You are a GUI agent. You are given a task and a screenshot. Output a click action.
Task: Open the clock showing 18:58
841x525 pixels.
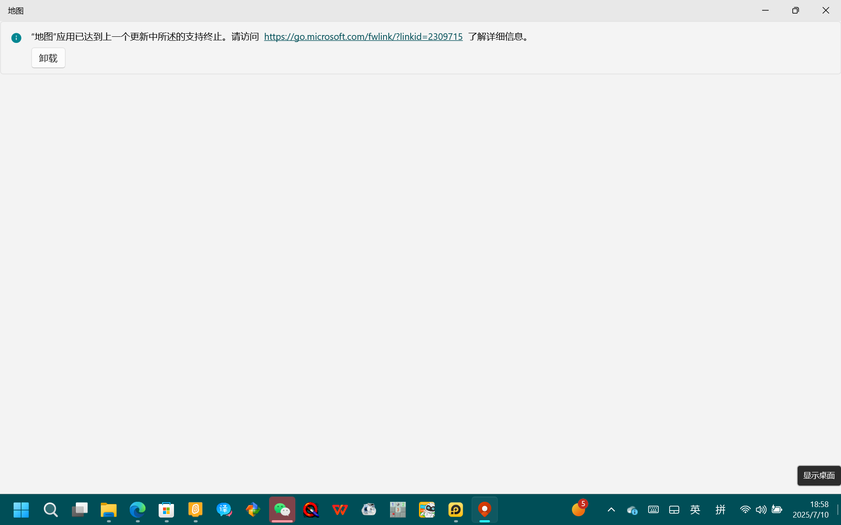(810, 510)
